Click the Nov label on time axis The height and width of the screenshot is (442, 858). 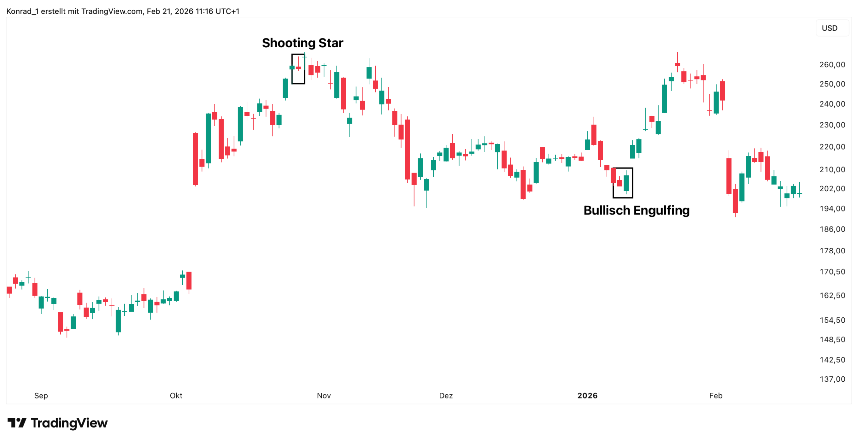coord(324,395)
